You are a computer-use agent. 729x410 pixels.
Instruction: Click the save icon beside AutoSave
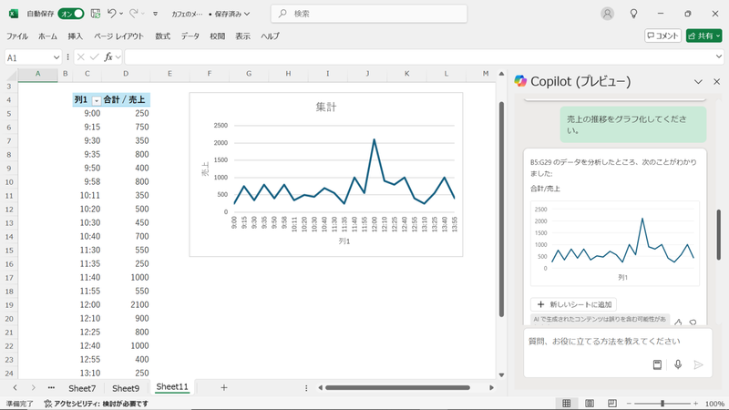pyautogui.click(x=95, y=14)
